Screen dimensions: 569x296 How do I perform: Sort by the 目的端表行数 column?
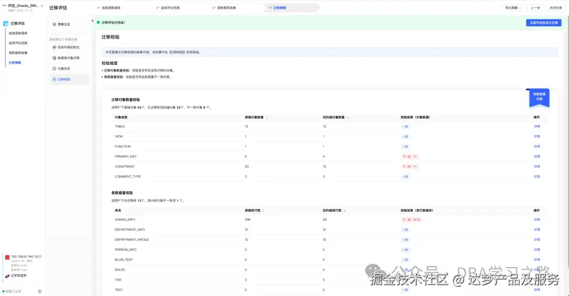[345, 211]
